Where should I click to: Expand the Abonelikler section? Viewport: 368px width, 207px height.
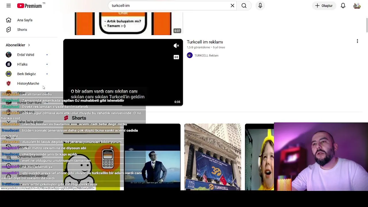[x=18, y=45]
